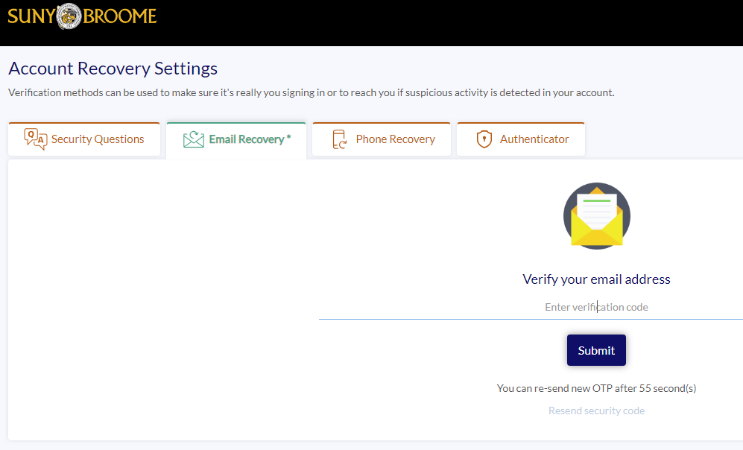Click the Account Recovery Settings heading
Image resolution: width=743 pixels, height=450 pixels.
tap(113, 69)
